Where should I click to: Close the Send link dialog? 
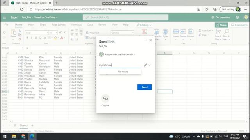[151, 40]
